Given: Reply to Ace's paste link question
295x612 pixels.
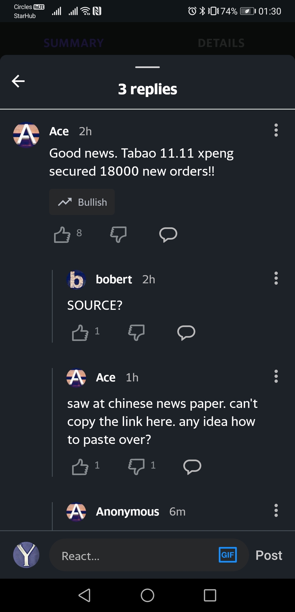Looking at the screenshot, I should point(192,467).
